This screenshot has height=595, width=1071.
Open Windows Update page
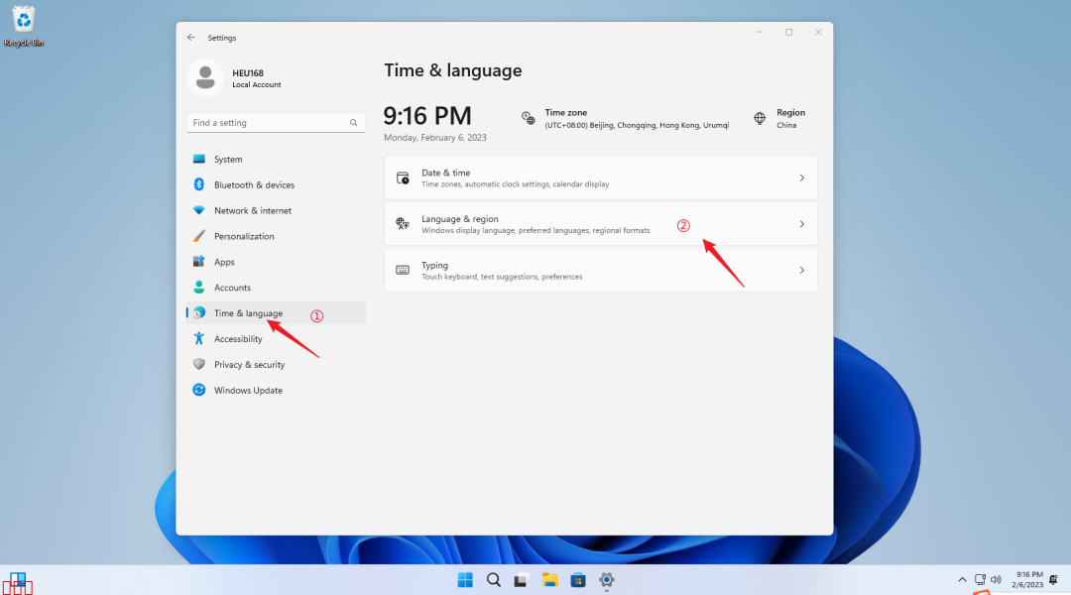276,390
